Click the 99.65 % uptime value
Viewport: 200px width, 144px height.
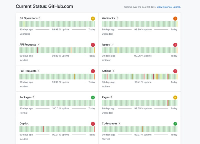143,108
